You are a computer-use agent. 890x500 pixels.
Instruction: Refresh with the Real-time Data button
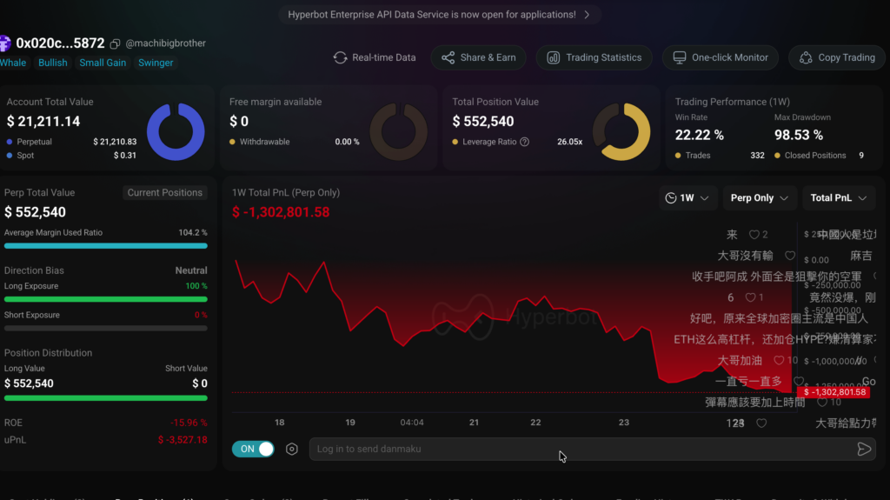pyautogui.click(x=375, y=57)
